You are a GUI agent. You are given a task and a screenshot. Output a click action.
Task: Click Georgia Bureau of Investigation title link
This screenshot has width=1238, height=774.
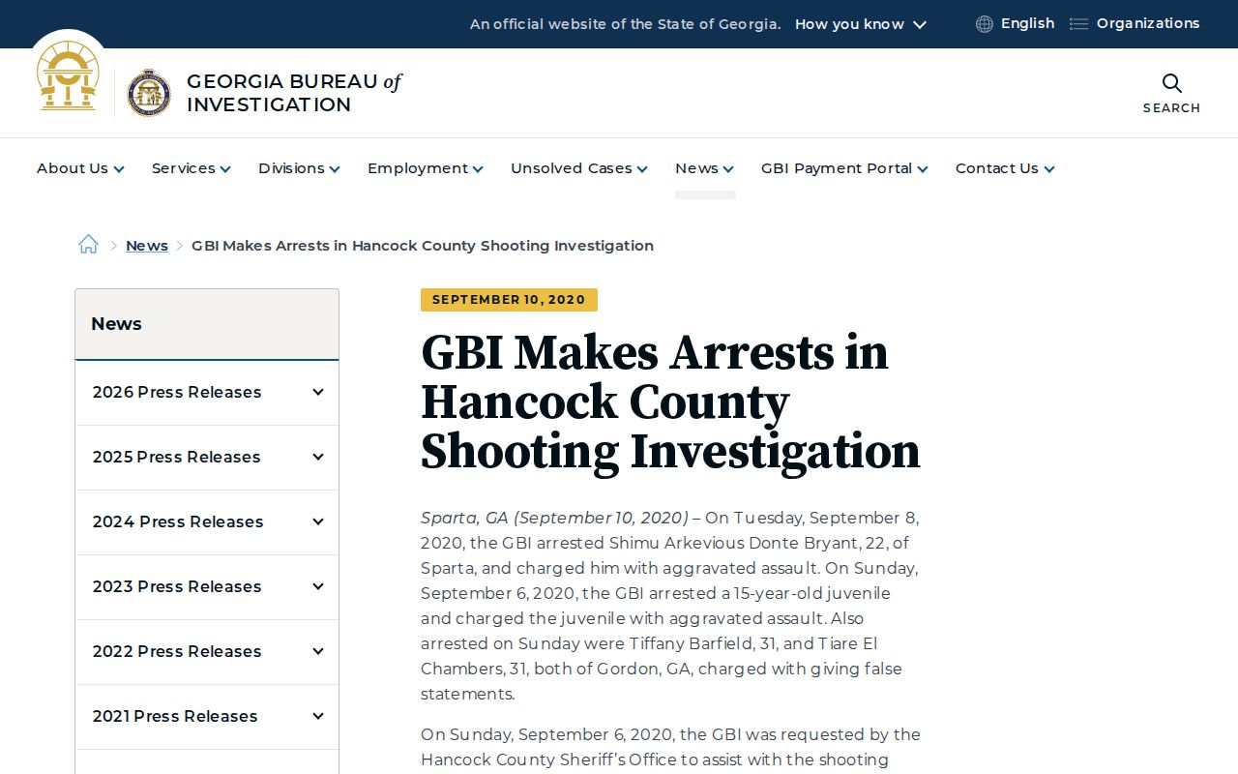294,93
